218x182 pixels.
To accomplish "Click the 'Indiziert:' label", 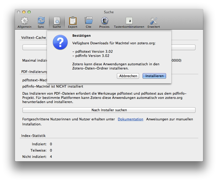I will (39, 144).
